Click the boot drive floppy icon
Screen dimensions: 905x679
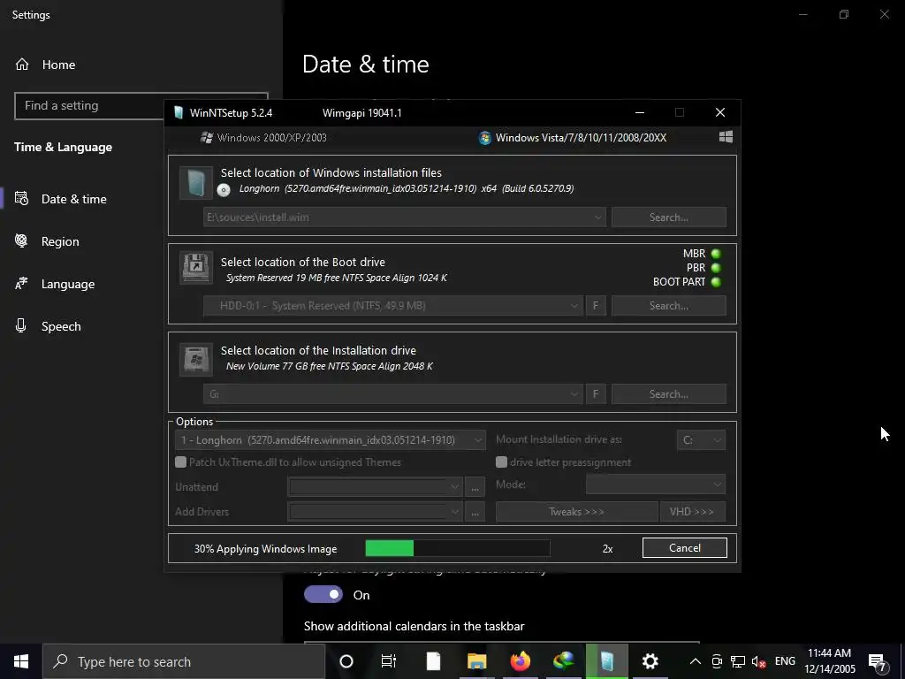click(196, 267)
